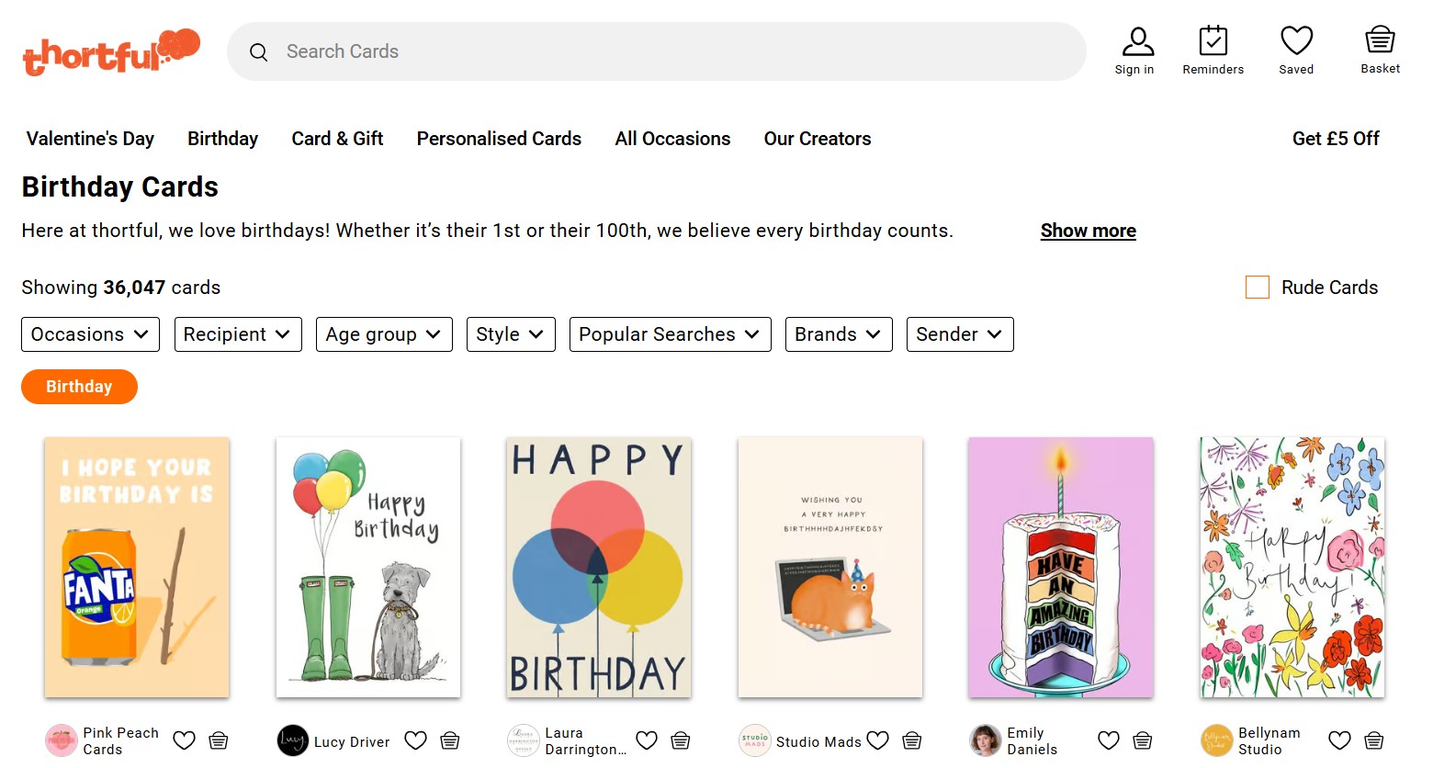Image resolution: width=1433 pixels, height=768 pixels.
Task: Open the Basket icon
Action: [x=1379, y=40]
